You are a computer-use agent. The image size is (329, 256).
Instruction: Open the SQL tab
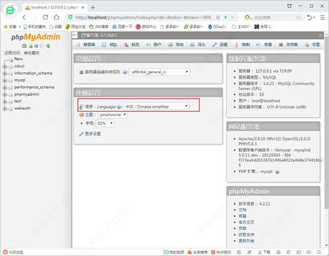109,45
